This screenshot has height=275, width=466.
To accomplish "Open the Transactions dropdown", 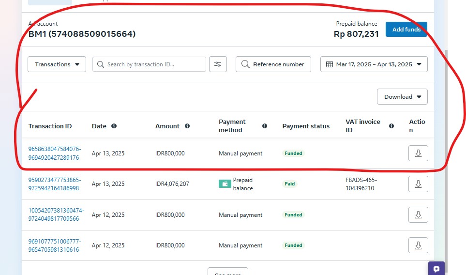I will [x=57, y=64].
